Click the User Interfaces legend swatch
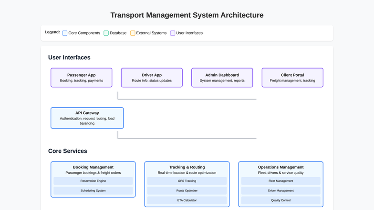 pos(173,33)
